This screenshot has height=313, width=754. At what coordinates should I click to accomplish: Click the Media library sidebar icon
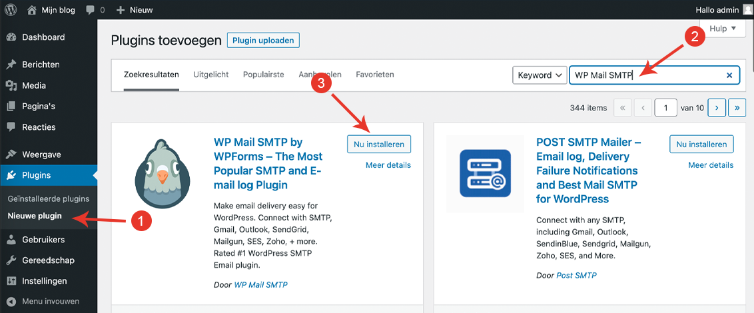pyautogui.click(x=11, y=86)
